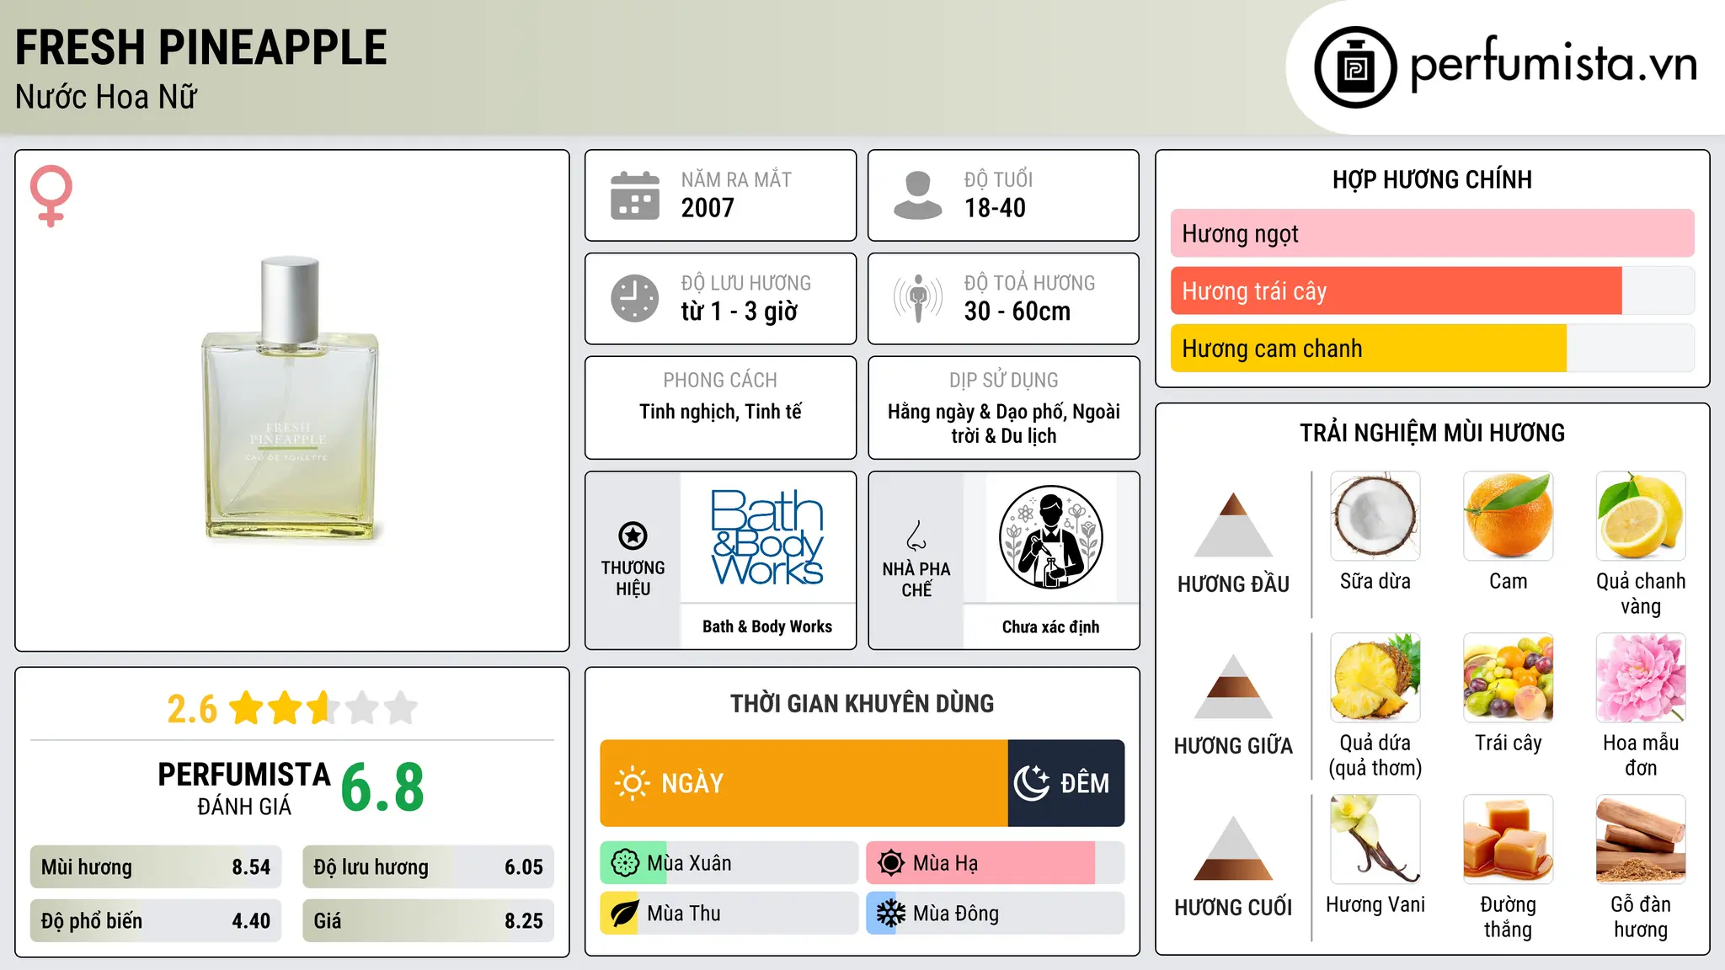
Task: Click the pink Hương ngọt accord bar
Action: tap(1433, 233)
